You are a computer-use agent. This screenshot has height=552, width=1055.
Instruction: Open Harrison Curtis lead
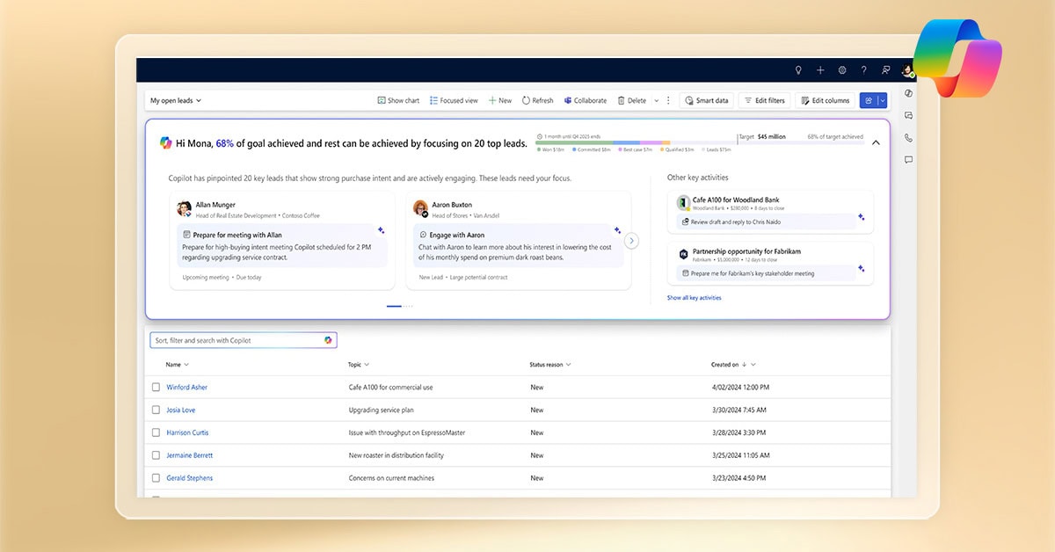coord(187,432)
